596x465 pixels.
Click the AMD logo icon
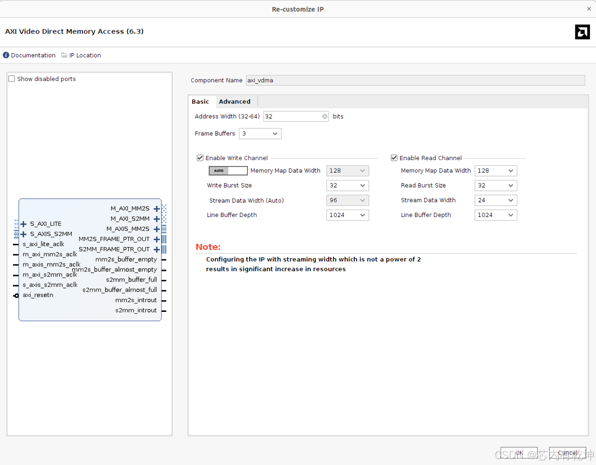coord(582,32)
